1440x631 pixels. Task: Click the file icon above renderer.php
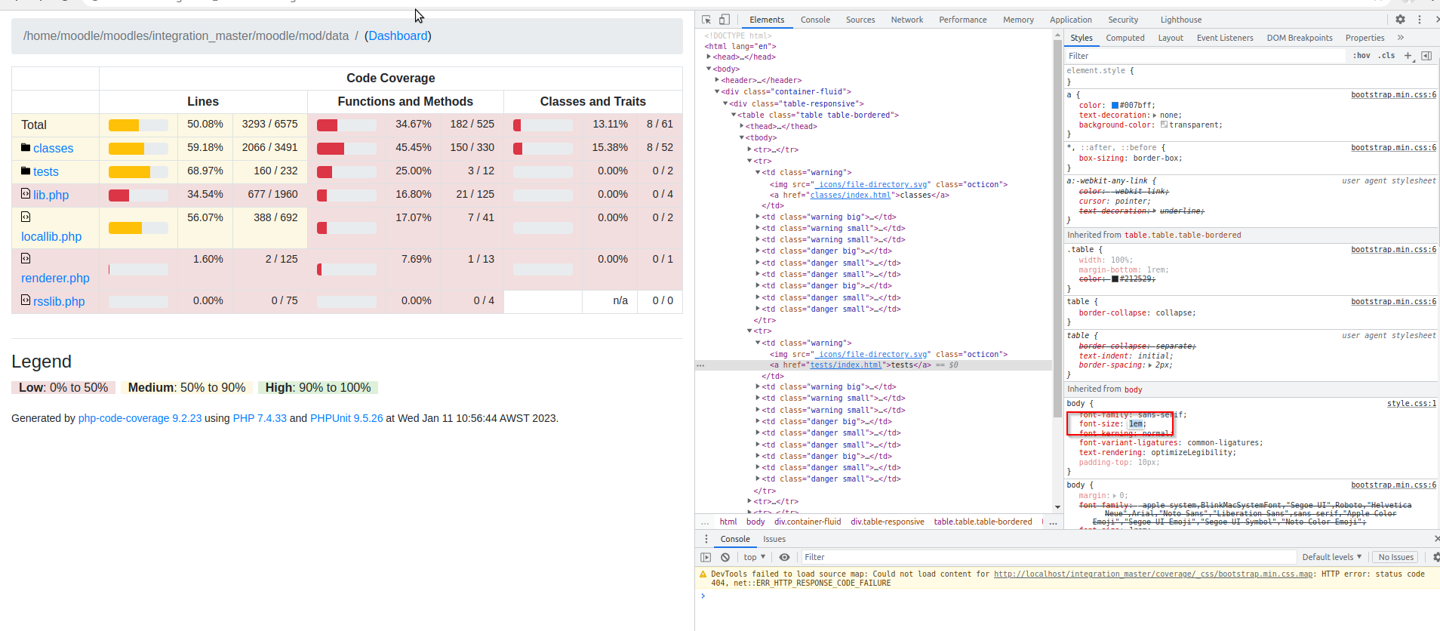point(26,258)
